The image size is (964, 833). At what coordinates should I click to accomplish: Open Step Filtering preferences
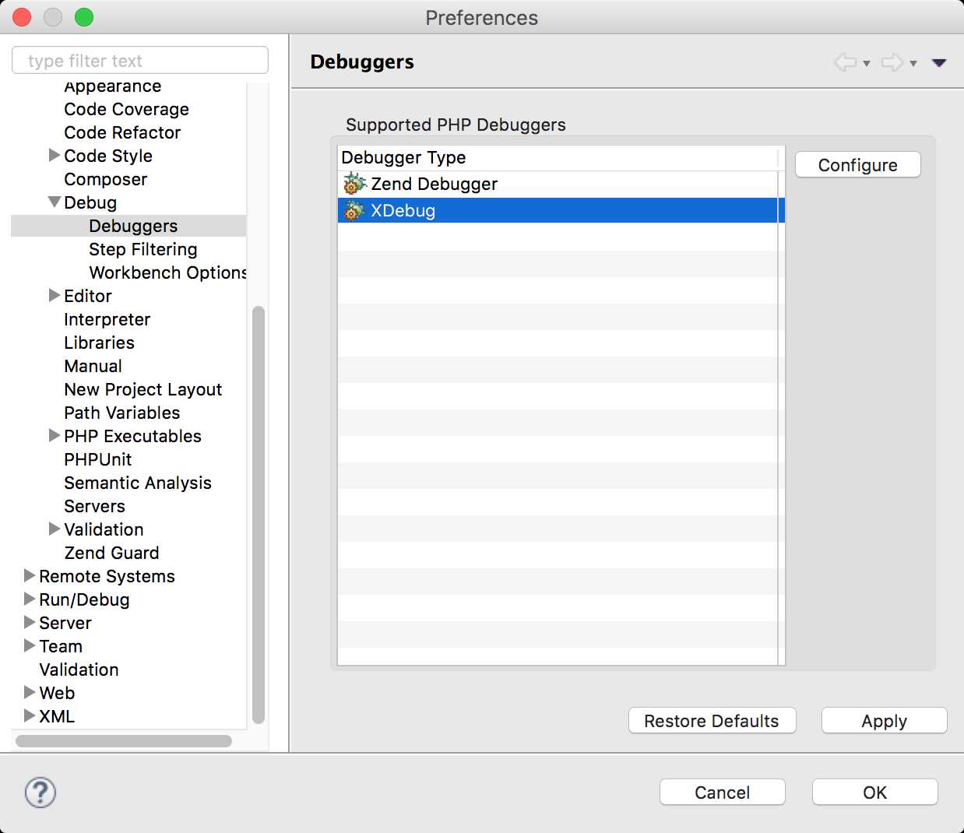click(x=143, y=249)
